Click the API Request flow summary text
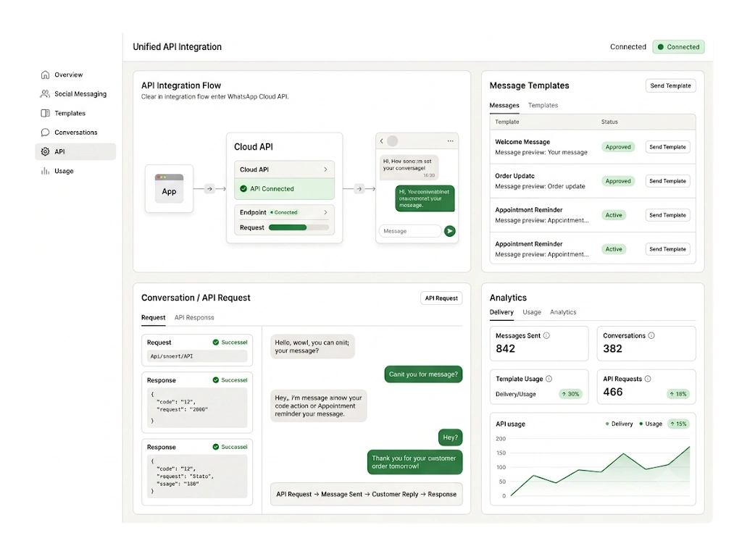Screen dimensions: 742x554 point(366,494)
